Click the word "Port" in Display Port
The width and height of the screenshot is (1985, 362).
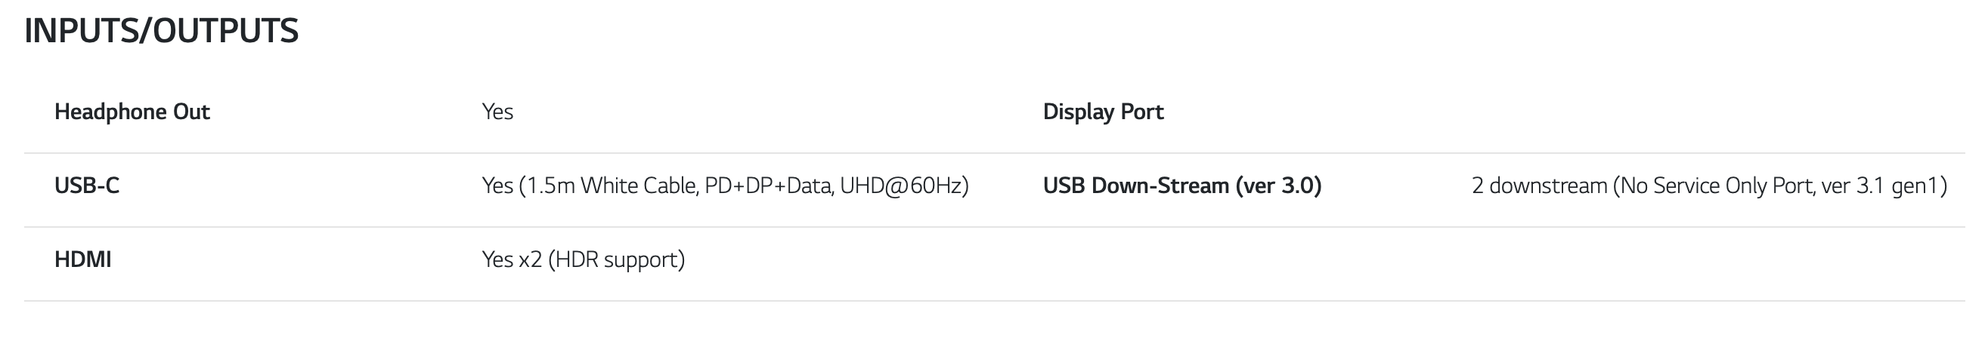tap(1142, 112)
